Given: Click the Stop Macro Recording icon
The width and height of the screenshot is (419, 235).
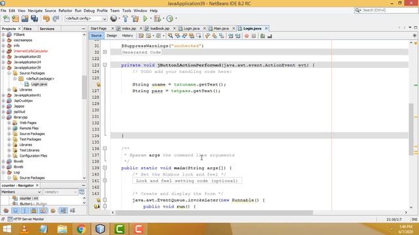Looking at the screenshot, I should point(253,36).
